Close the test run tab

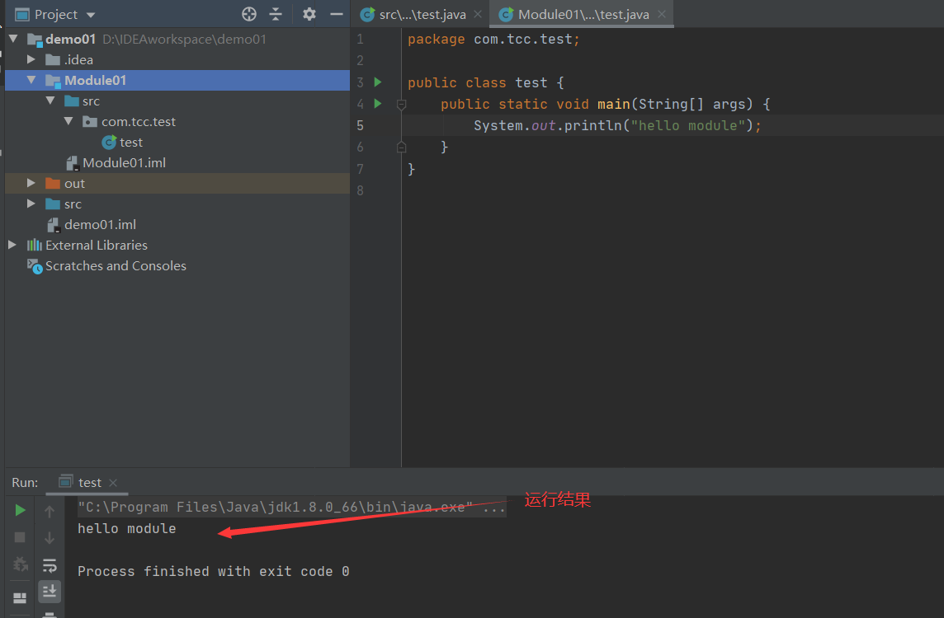click(113, 483)
